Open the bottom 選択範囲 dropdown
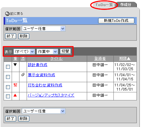The image size is (141, 127). click(x=44, y=111)
